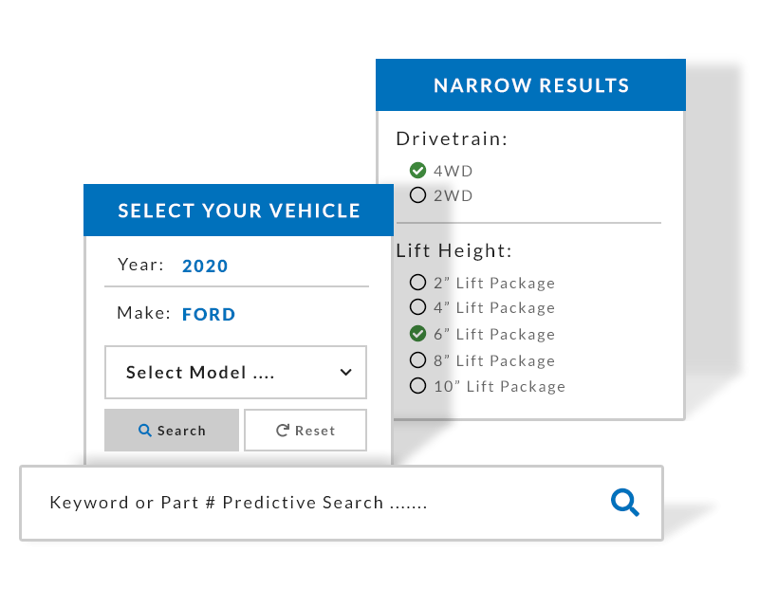
Task: Choose the 2" Lift Package option
Action: point(418,282)
